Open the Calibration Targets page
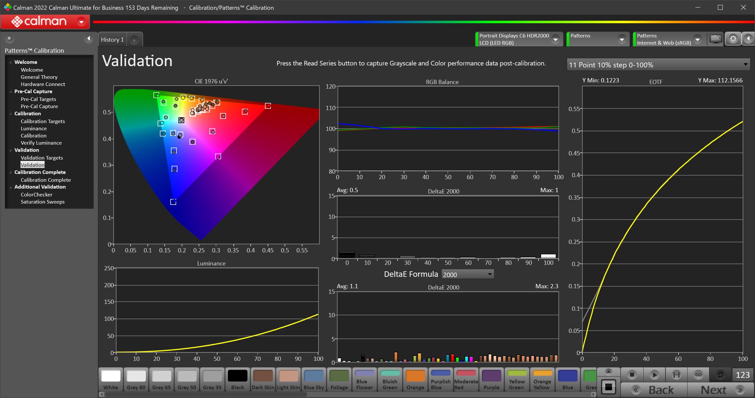The height and width of the screenshot is (398, 755). point(43,121)
